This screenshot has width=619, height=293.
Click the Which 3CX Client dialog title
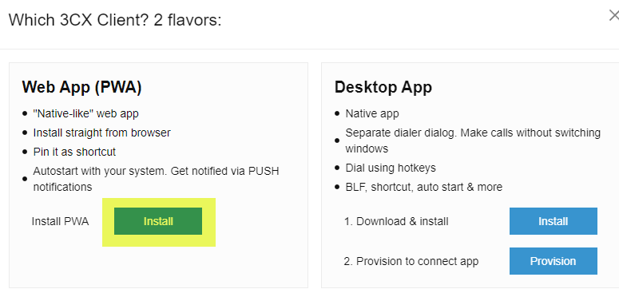[x=115, y=19]
